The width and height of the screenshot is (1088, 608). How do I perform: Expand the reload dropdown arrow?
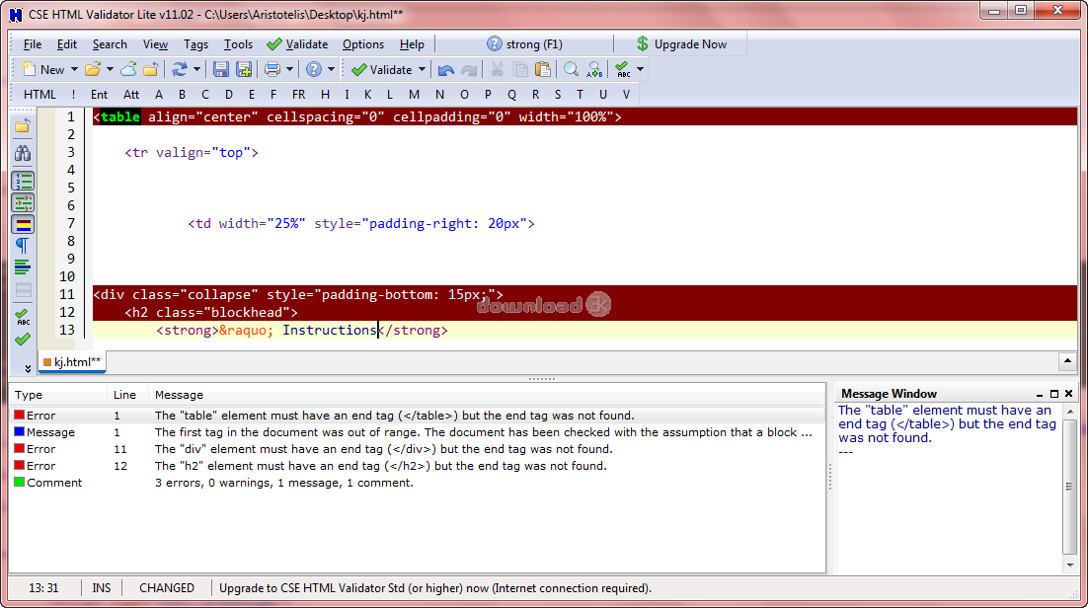(x=197, y=69)
